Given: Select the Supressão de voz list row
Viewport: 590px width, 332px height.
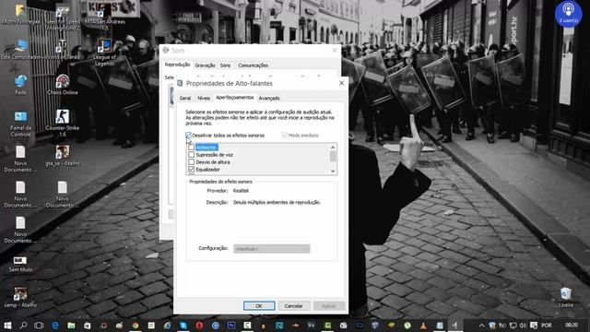Looking at the screenshot, I should click(214, 155).
